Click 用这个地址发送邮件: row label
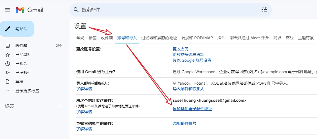This screenshot has width=317, height=139. point(95,100)
